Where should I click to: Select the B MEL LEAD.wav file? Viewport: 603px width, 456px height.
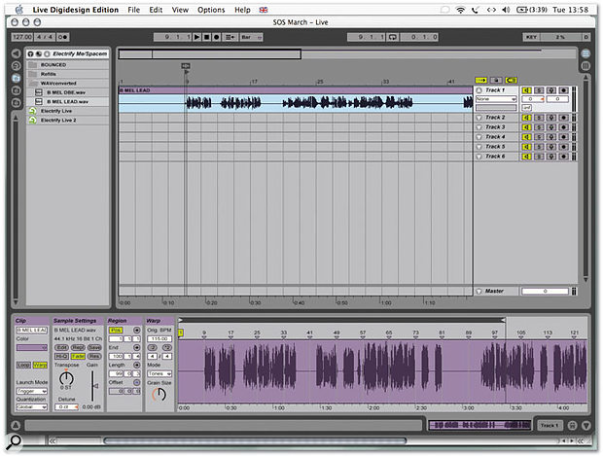68,101
